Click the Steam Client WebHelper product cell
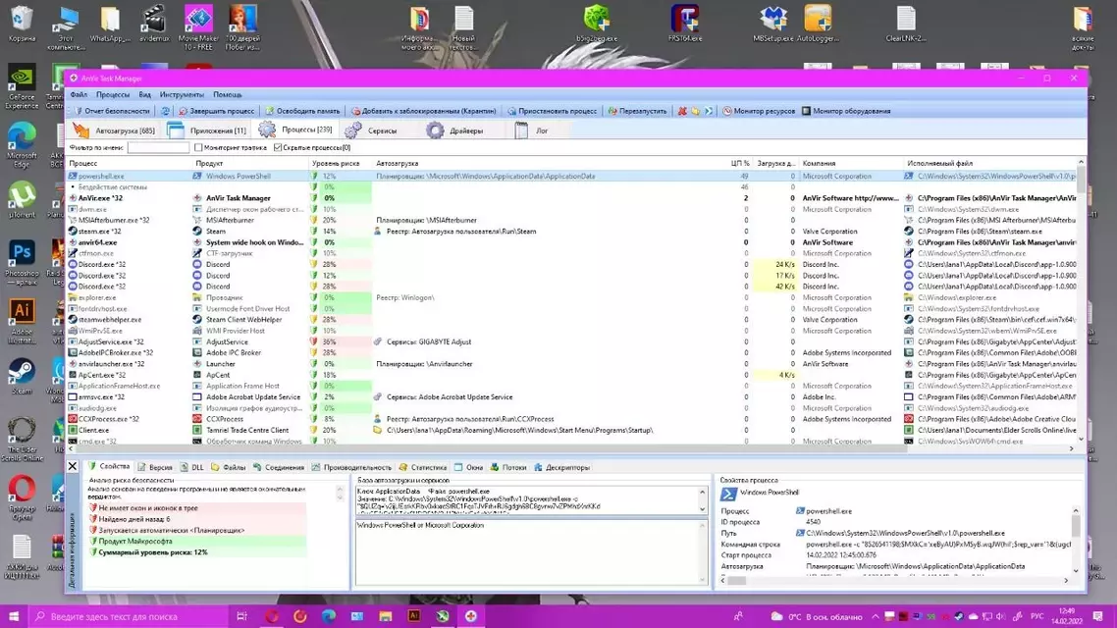The image size is (1117, 628). [x=243, y=320]
